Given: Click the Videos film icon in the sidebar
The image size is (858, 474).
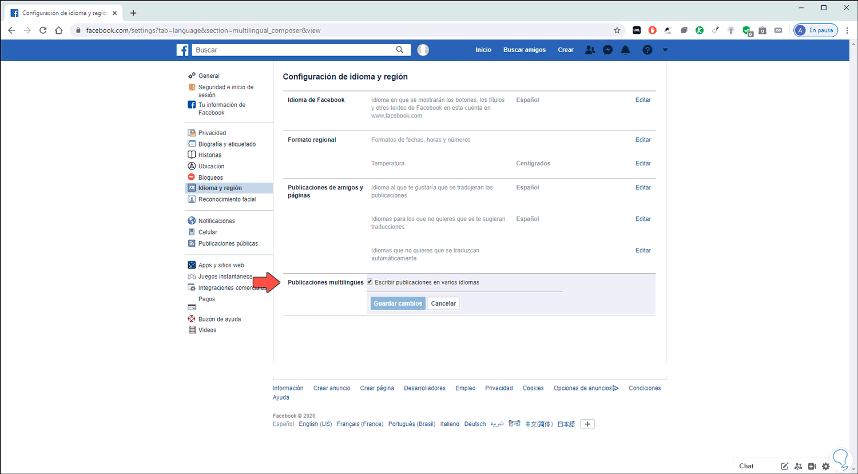Looking at the screenshot, I should pyautogui.click(x=192, y=330).
